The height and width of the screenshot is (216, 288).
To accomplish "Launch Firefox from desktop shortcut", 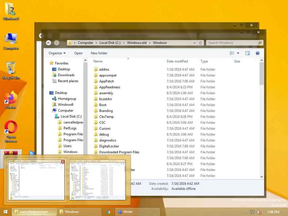I will tap(11, 100).
